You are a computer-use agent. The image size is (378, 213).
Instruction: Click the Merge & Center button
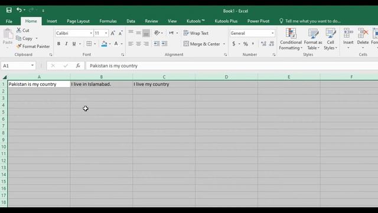point(202,44)
